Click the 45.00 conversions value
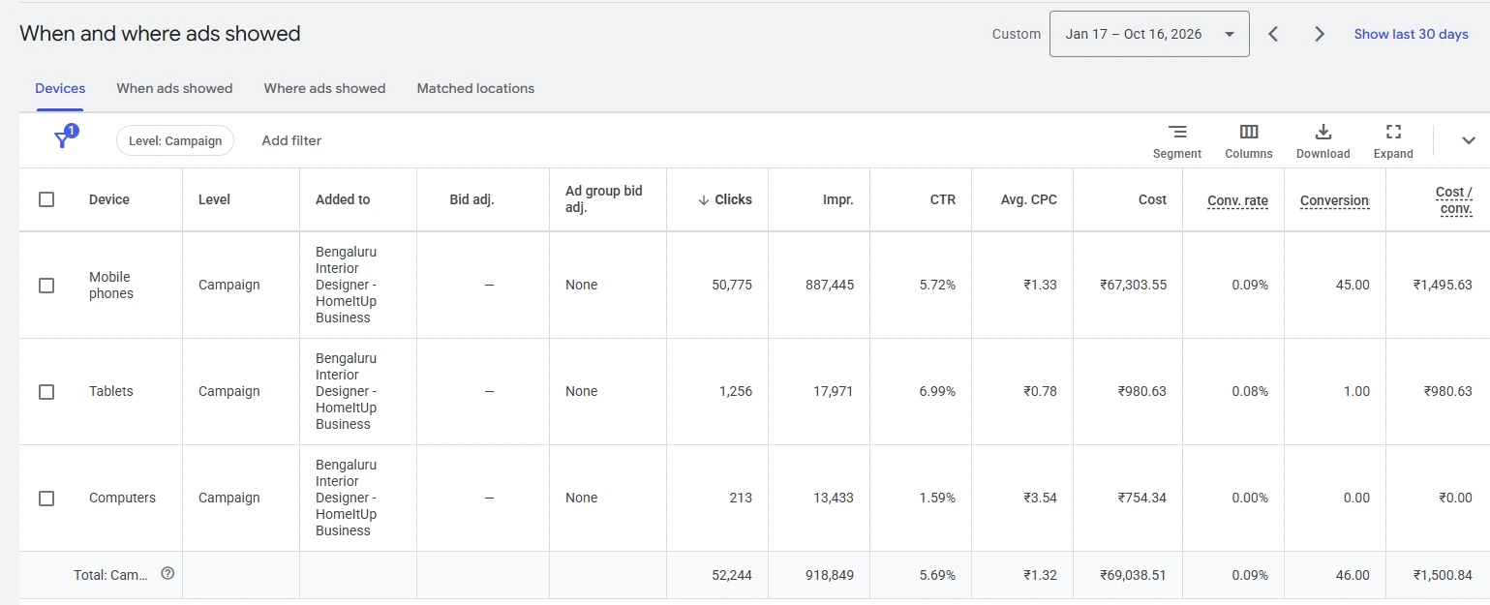Viewport: 1490px width, 605px height. click(1353, 285)
